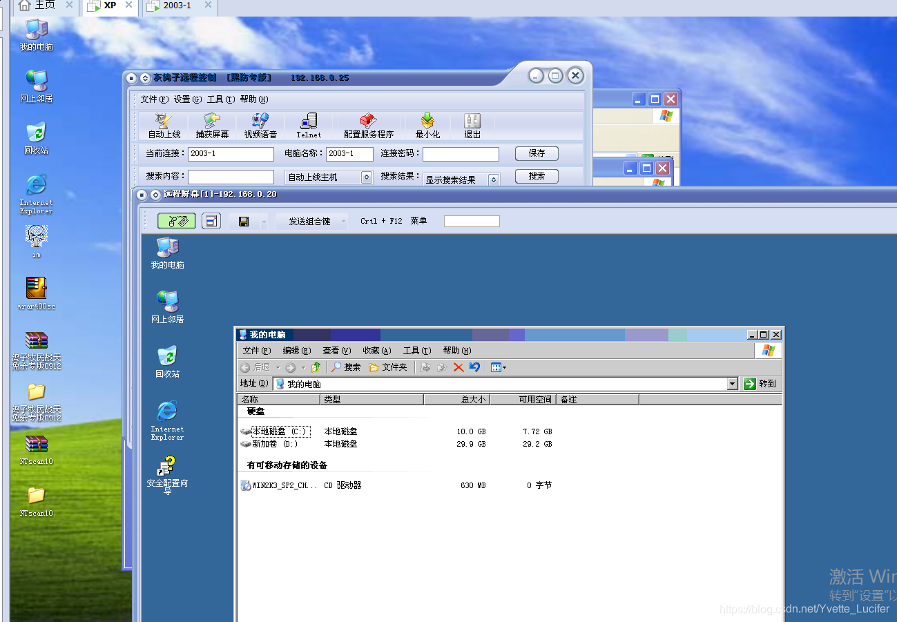897x622 pixels.
Task: Open 工具(T) menu in gray pigeon window
Action: 221,99
